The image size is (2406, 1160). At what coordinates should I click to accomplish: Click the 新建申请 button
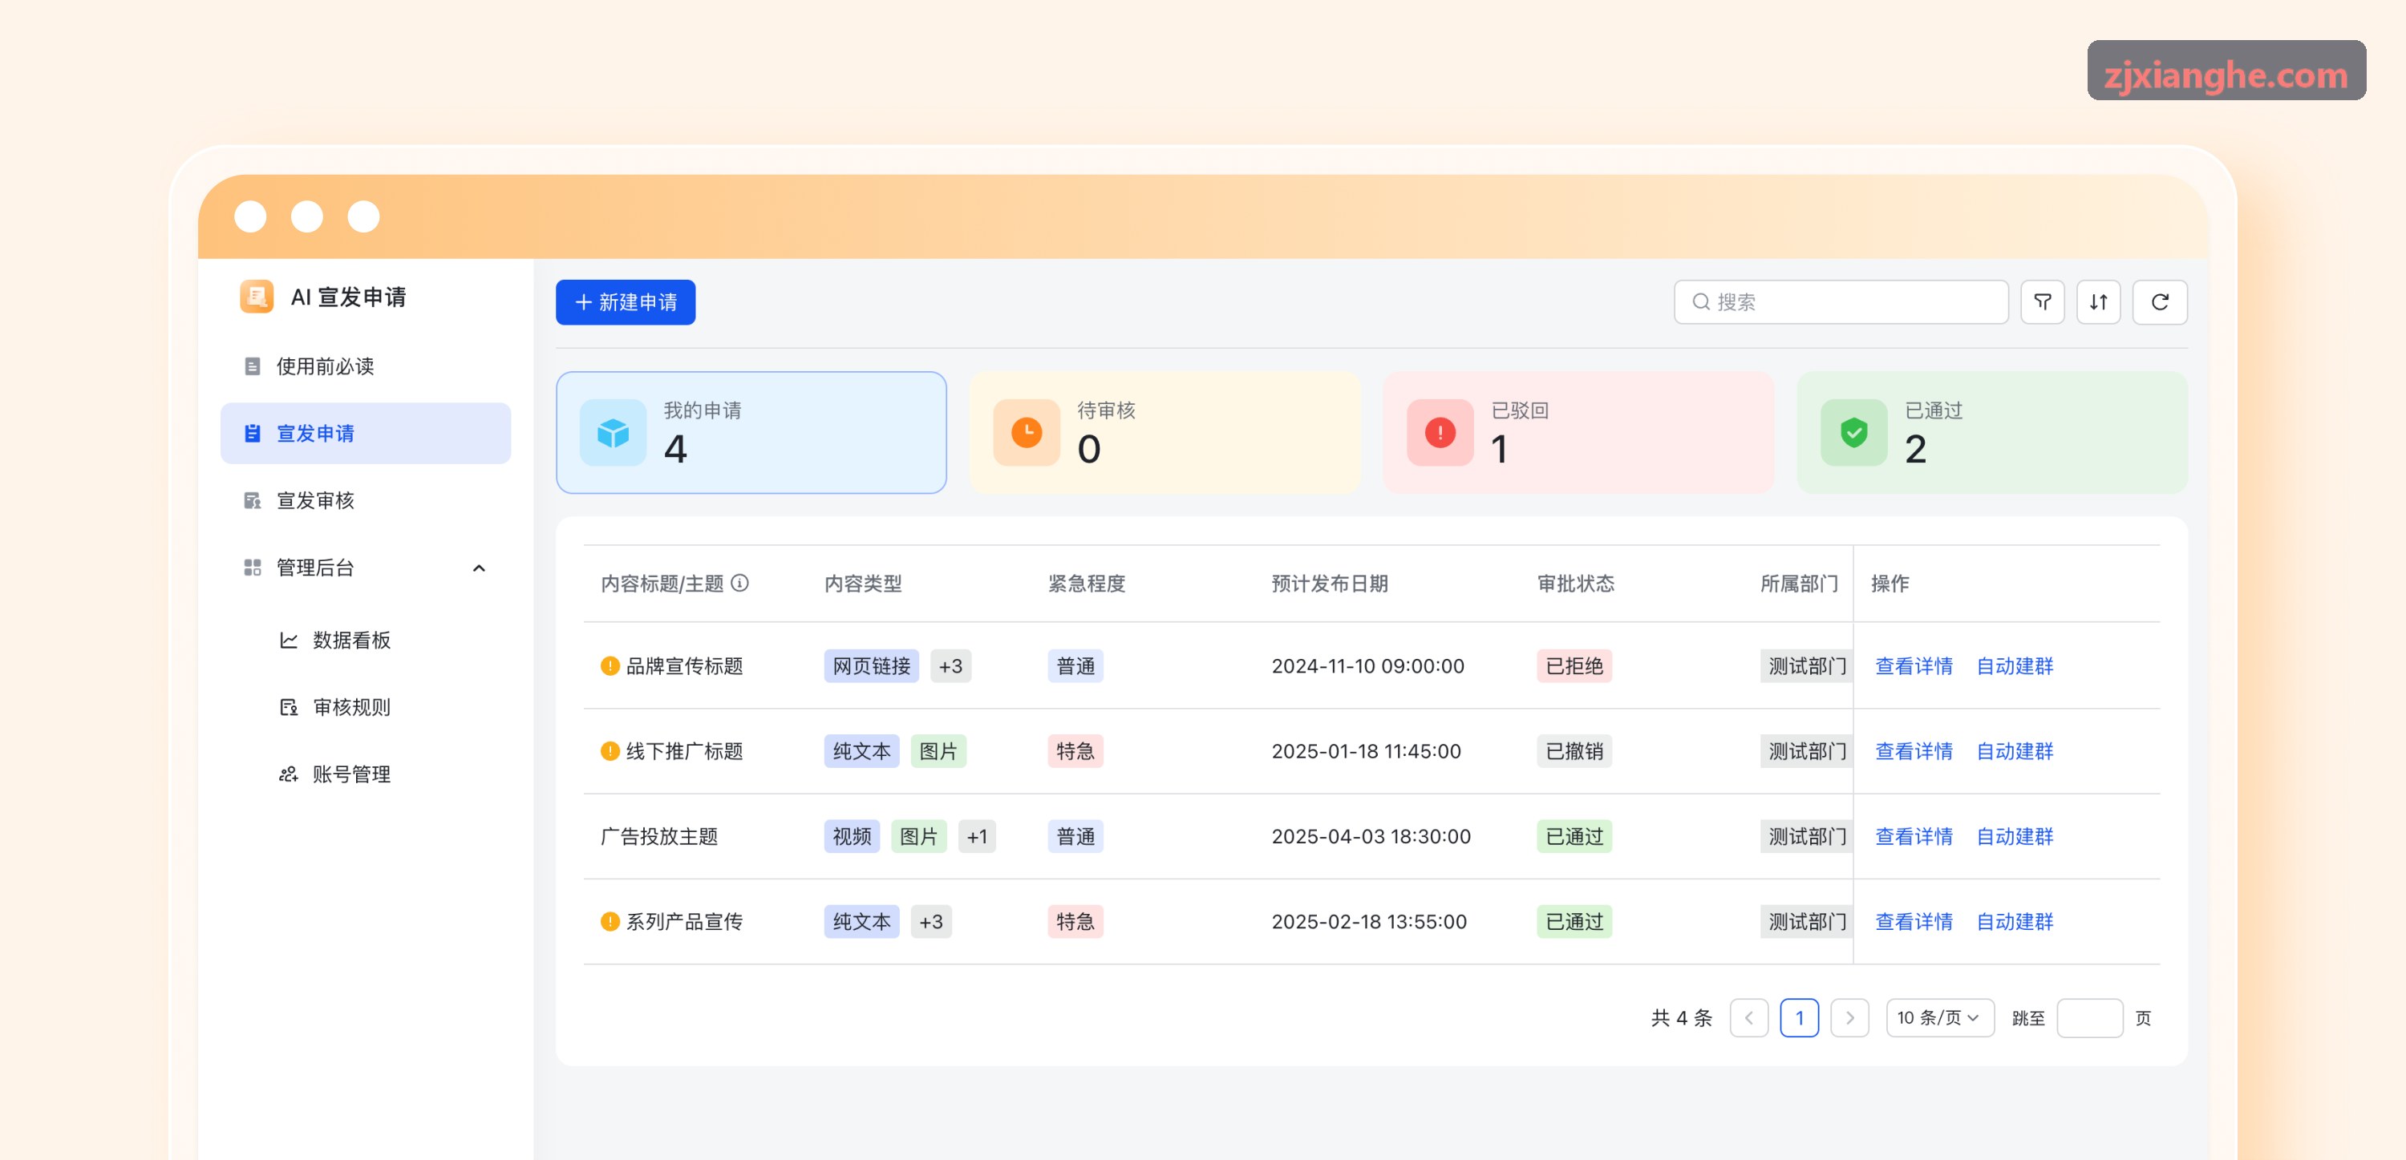625,302
